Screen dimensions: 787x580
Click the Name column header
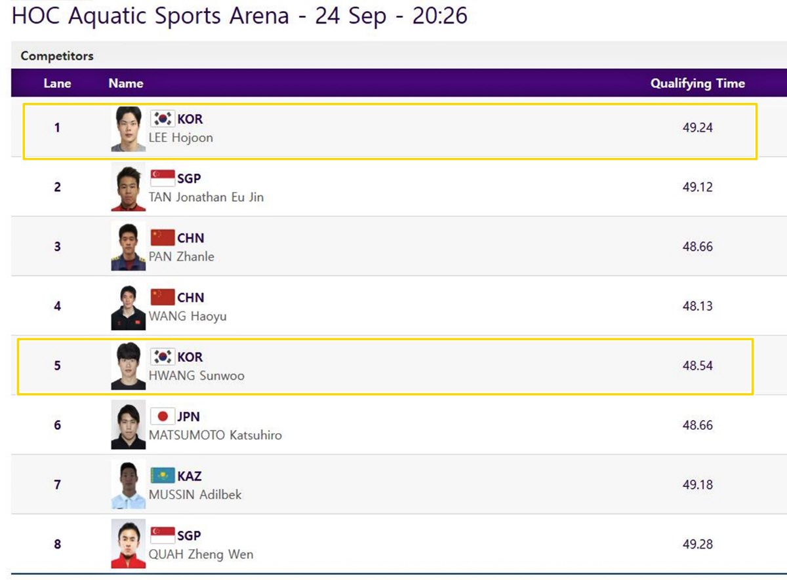[126, 83]
